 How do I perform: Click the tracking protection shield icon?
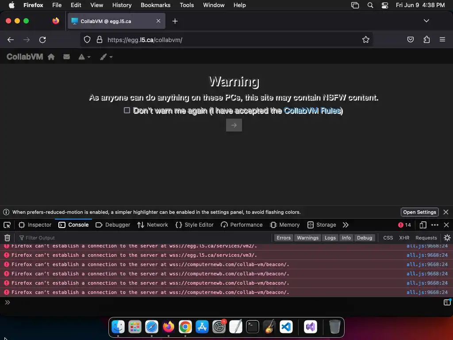coord(87,39)
